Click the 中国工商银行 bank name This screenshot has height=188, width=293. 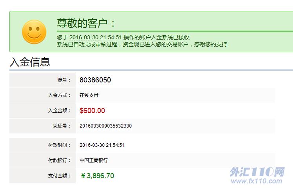[x=94, y=161]
